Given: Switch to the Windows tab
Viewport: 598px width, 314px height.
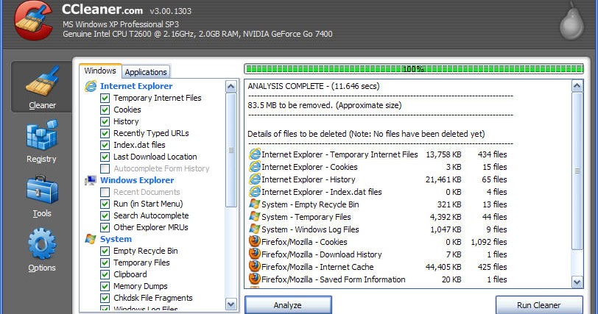Looking at the screenshot, I should [100, 71].
